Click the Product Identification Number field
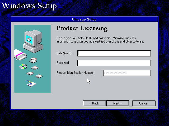The width and height of the screenshot is (169, 126). coord(127,73)
